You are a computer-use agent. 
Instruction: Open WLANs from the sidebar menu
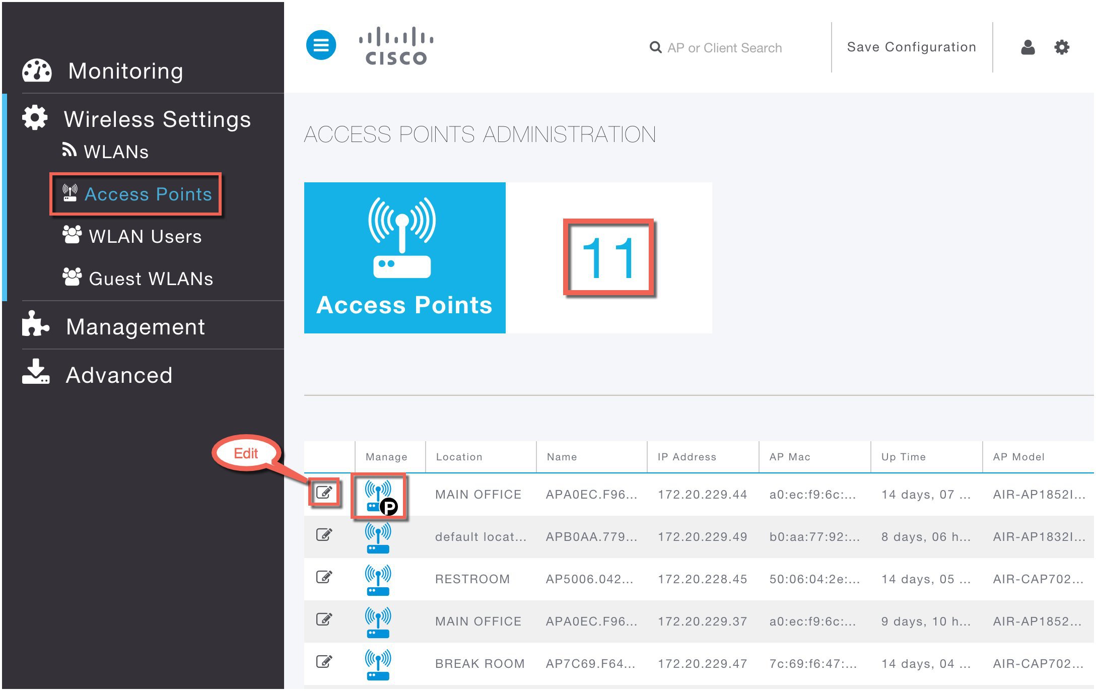click(117, 151)
